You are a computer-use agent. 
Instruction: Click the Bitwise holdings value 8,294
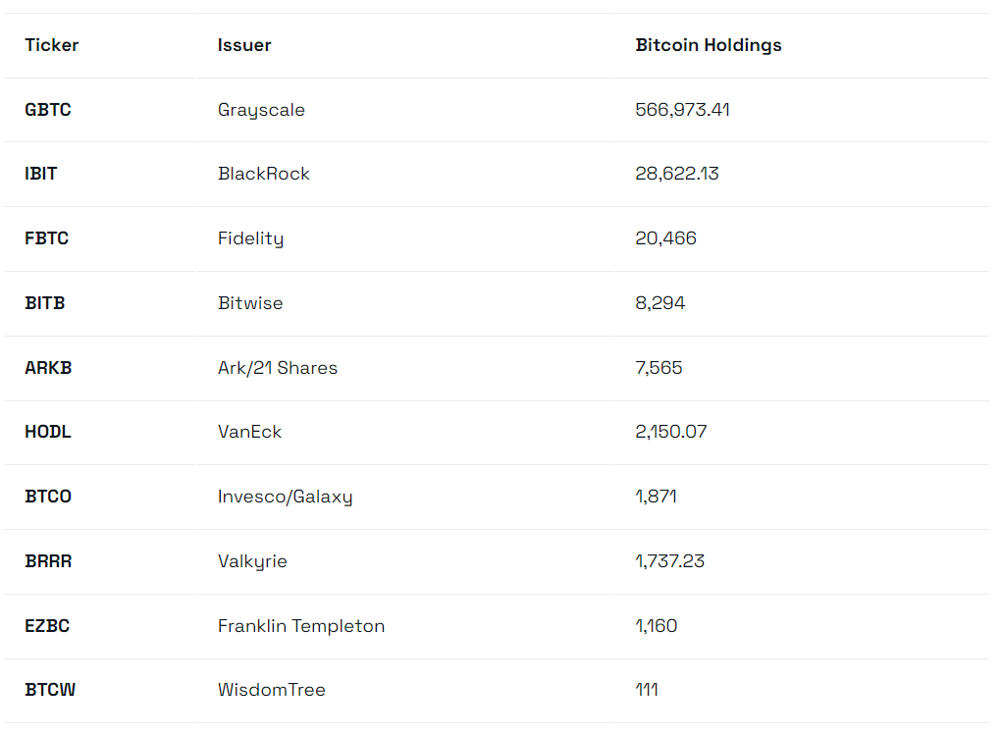(x=660, y=303)
